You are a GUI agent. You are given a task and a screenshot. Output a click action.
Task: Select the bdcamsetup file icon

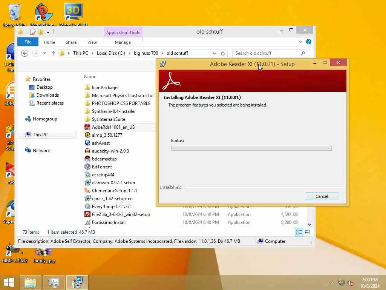87,159
